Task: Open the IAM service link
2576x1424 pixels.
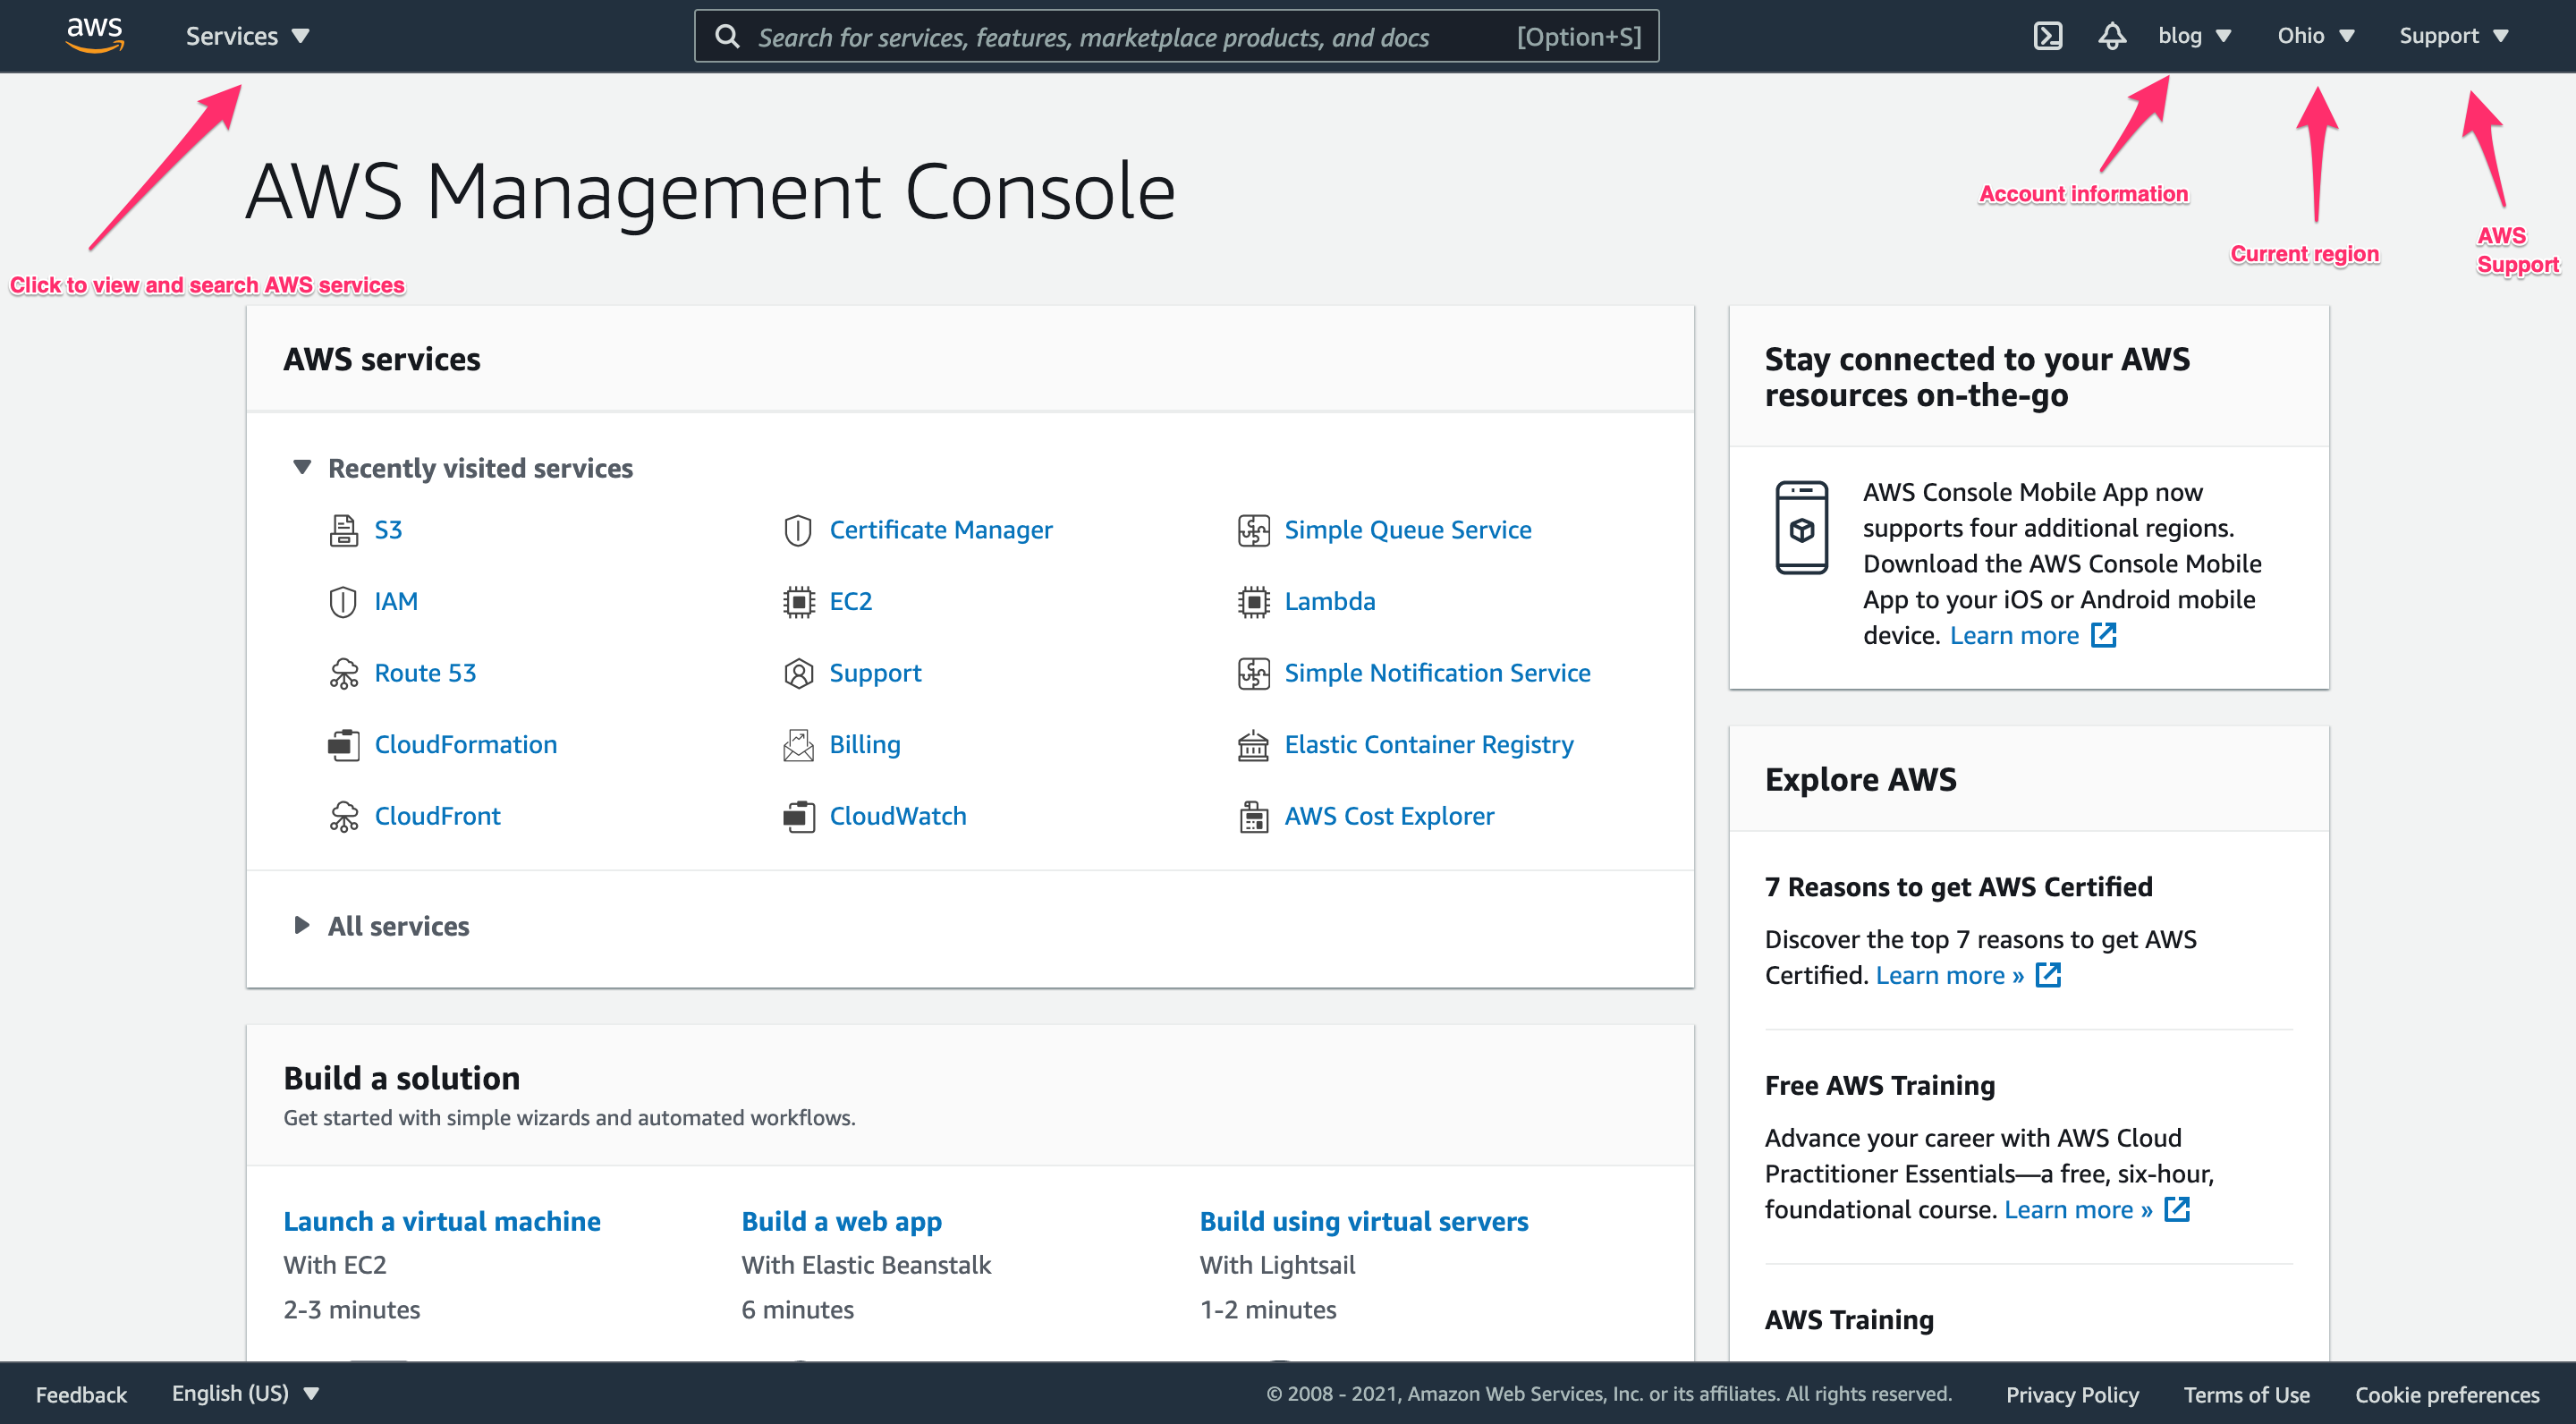Action: click(x=396, y=602)
